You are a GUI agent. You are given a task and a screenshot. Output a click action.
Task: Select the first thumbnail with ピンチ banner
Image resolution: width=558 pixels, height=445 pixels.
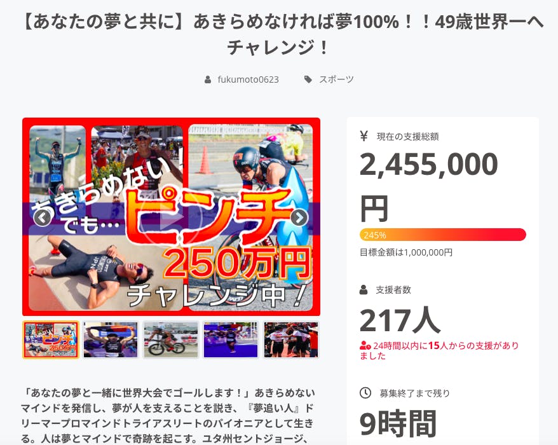coord(51,339)
